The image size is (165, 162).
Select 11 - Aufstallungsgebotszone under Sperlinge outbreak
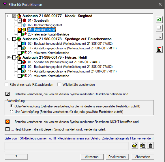[x=72, y=48]
